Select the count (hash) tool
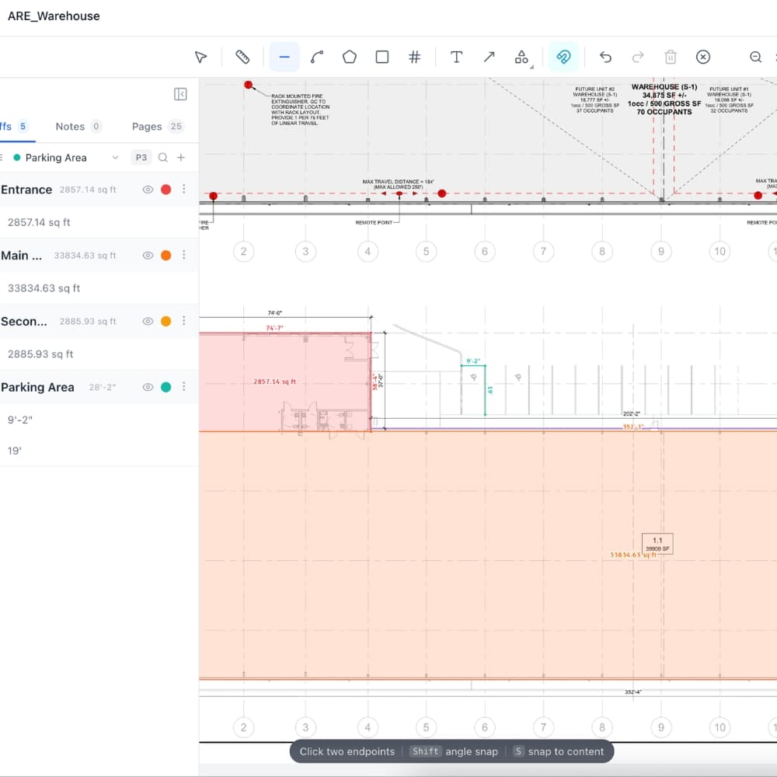This screenshot has width=777, height=777. coord(415,57)
